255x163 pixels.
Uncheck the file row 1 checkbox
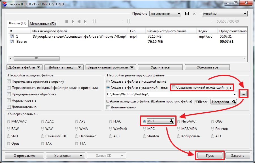coord(12,37)
